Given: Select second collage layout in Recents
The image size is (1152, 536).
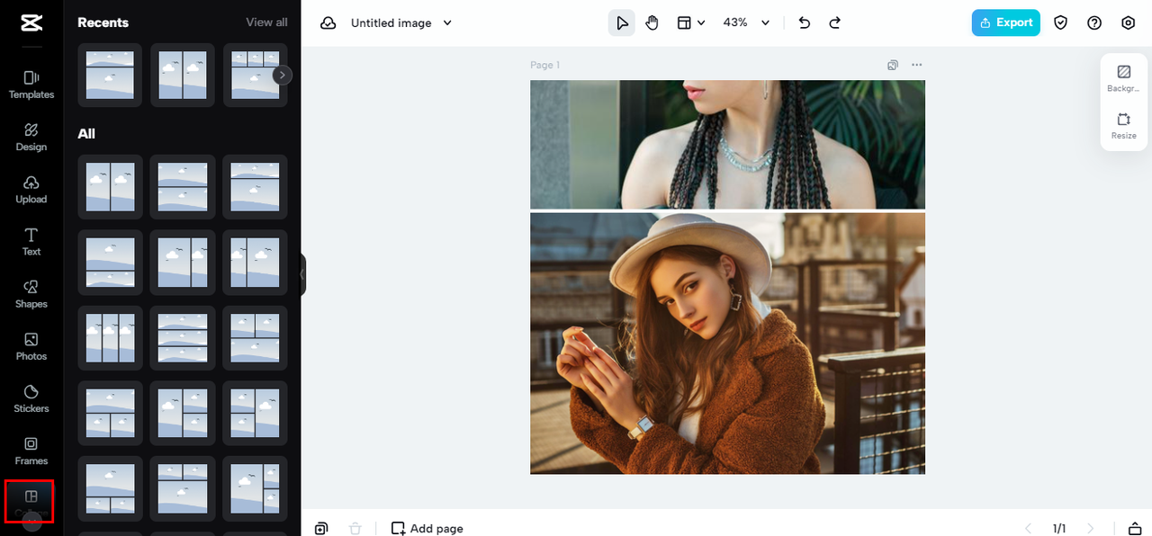Looking at the screenshot, I should coord(183,76).
